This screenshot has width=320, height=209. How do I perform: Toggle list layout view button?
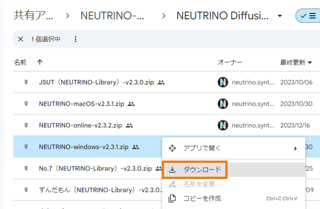308,16
